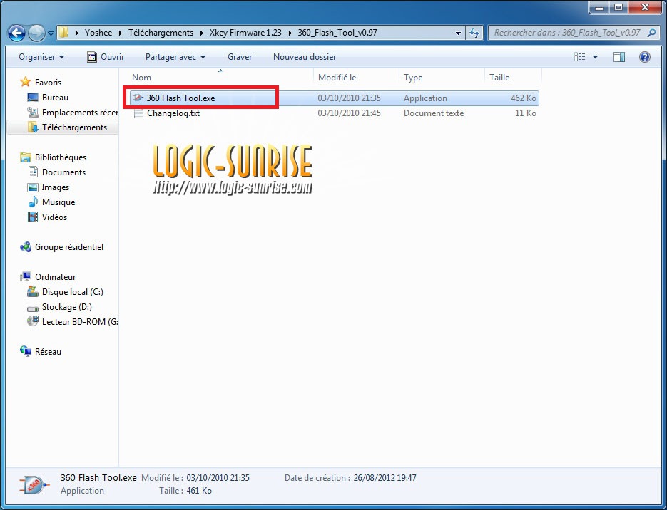667x510 pixels.
Task: Click the 462 Ko size cell
Action: pos(523,98)
